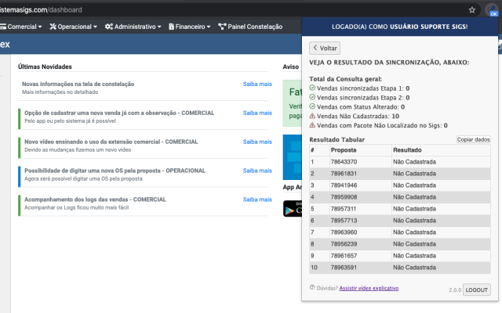Click the Operacional tools icon

pyautogui.click(x=53, y=27)
